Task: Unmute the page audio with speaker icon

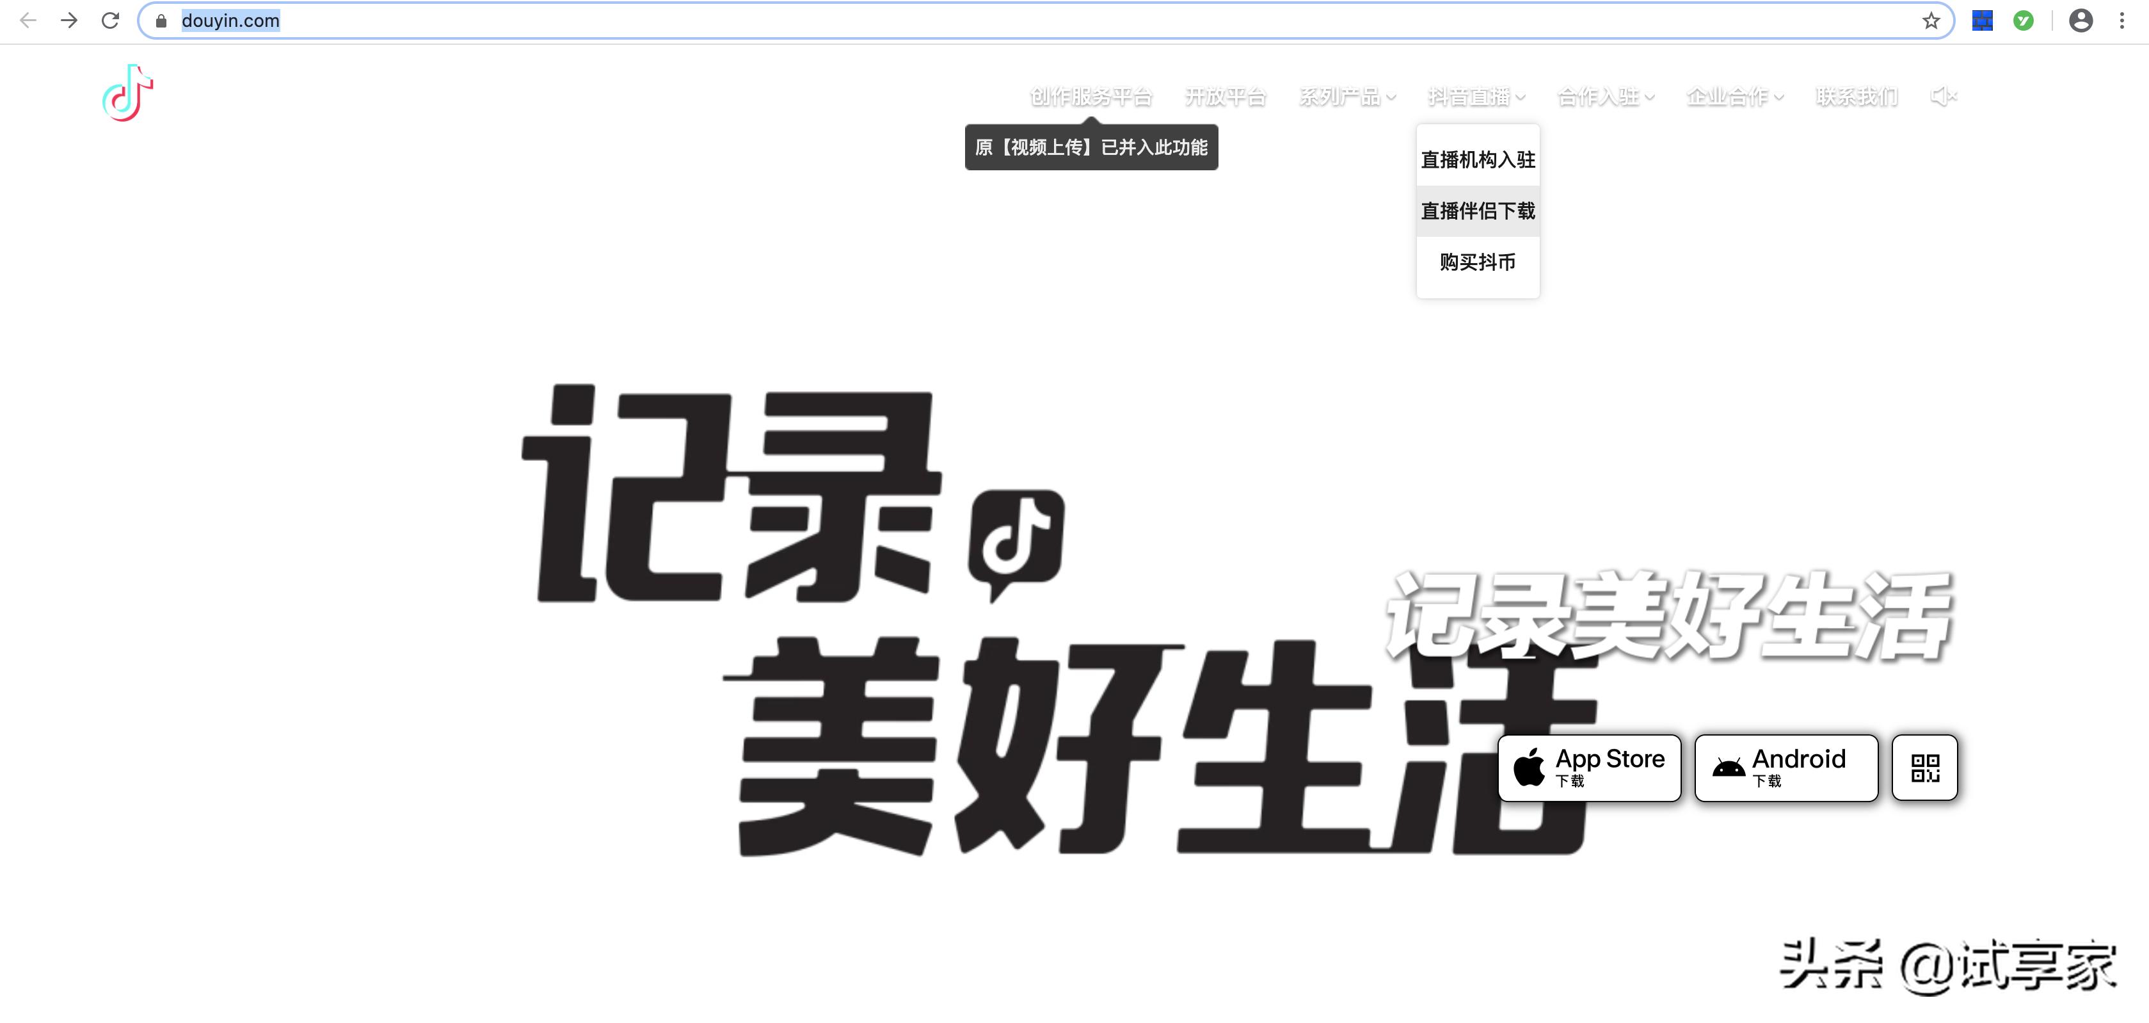Action: [1944, 96]
